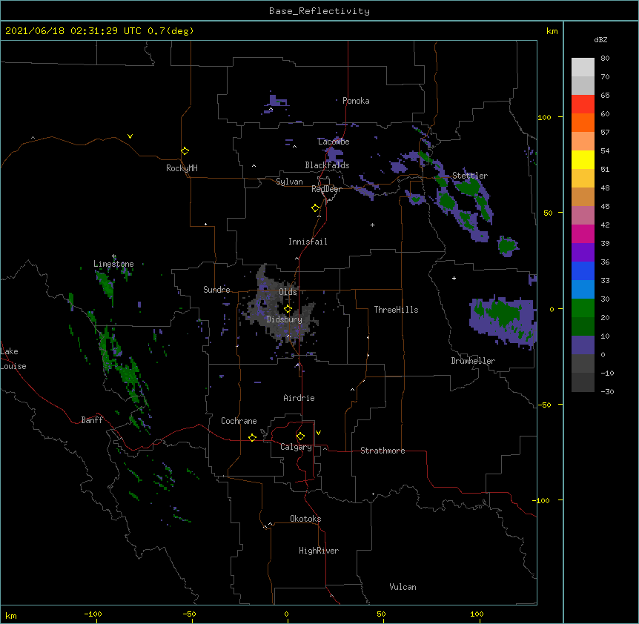This screenshot has width=639, height=624.
Task: Click the Banff label
Action: pyautogui.click(x=92, y=420)
